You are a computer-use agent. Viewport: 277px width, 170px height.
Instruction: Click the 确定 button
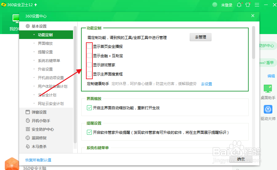pos(241,159)
